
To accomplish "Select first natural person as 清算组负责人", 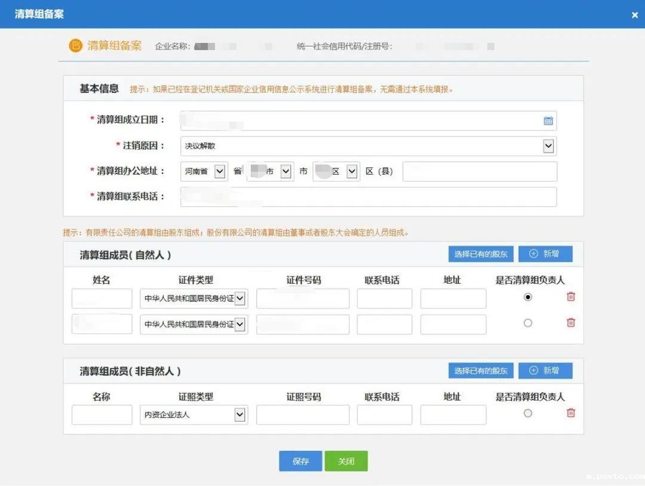I will [x=527, y=297].
